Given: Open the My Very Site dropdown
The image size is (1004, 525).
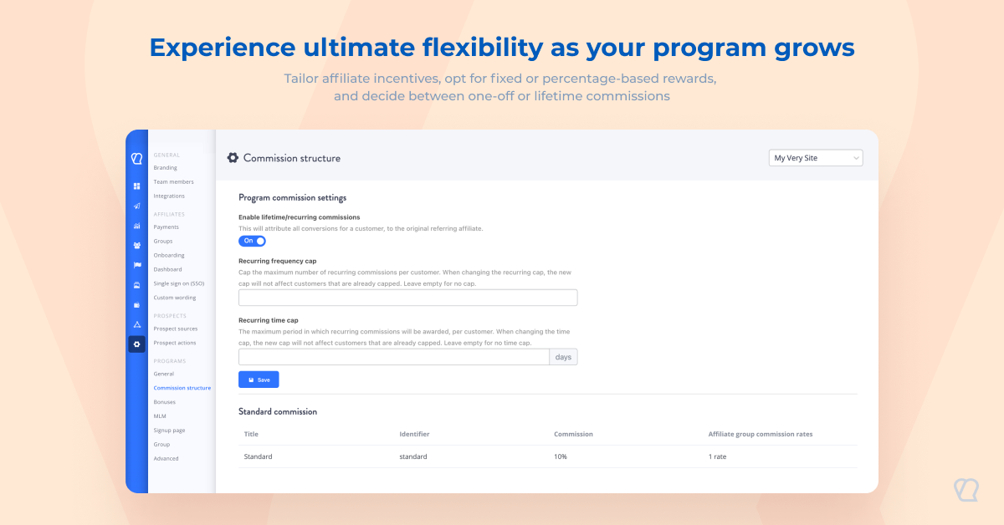Looking at the screenshot, I should click(x=815, y=158).
